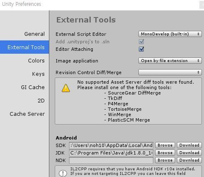Click the TkDiff list entry
This screenshot has width=204, height=177.
115,98
